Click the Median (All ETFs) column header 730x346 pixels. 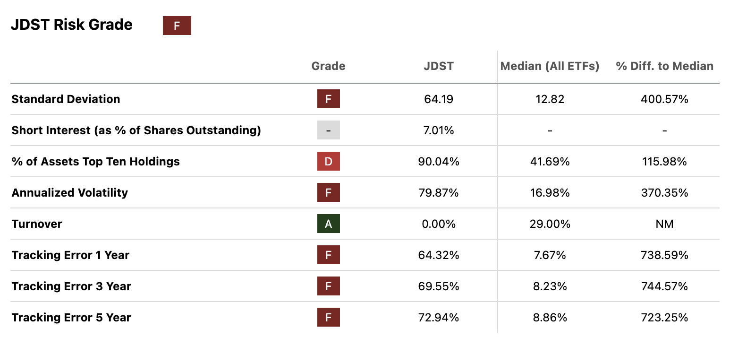point(550,66)
